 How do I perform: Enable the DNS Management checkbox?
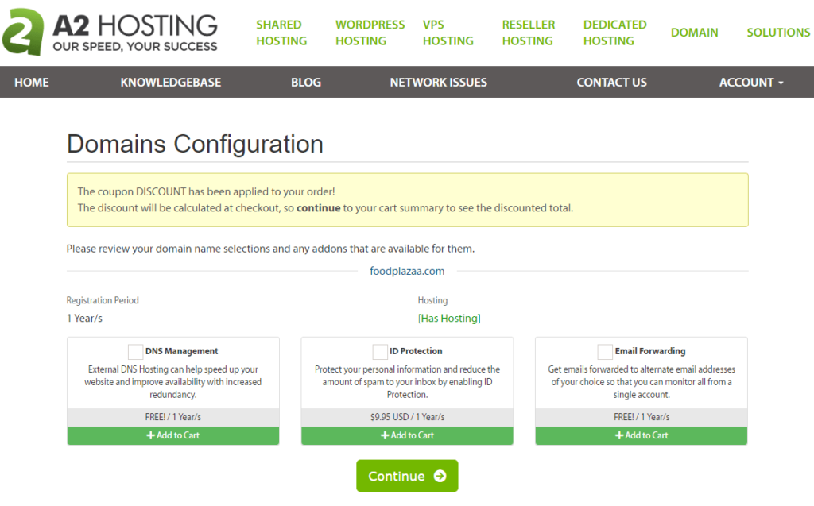point(135,352)
